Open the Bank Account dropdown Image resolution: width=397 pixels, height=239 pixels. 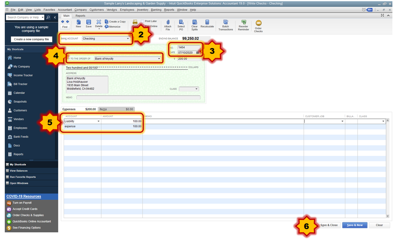(x=128, y=39)
